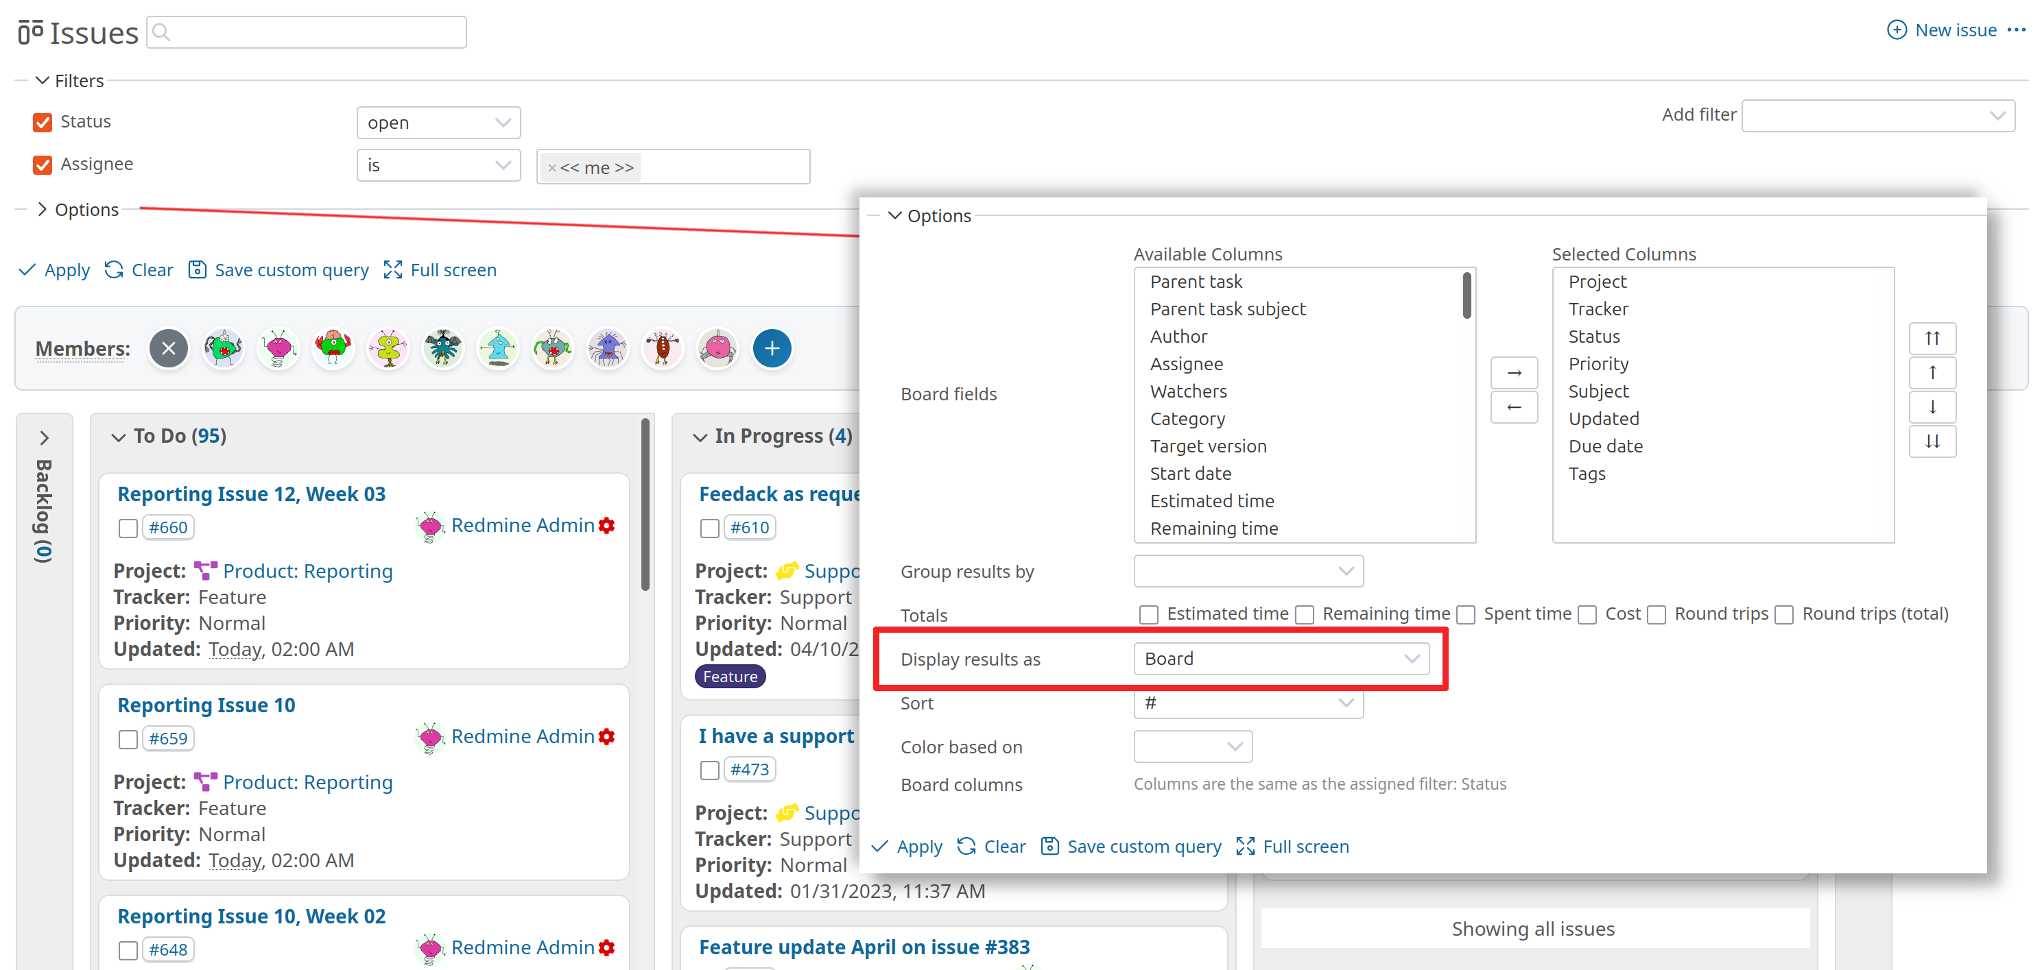2042x970 pixels.
Task: Click the Apply checkmark icon in Options panel
Action: click(x=881, y=847)
